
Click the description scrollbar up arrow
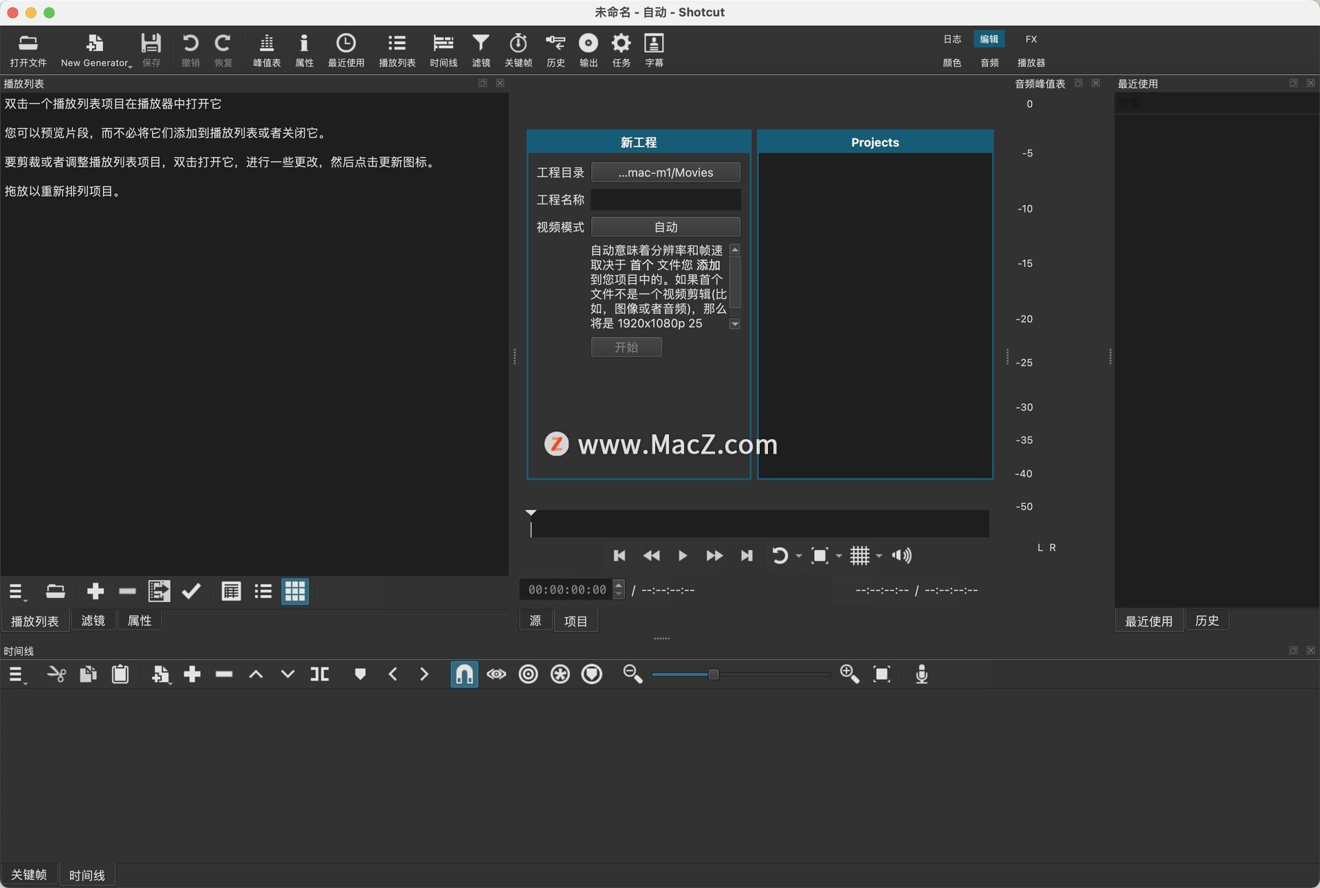click(735, 249)
